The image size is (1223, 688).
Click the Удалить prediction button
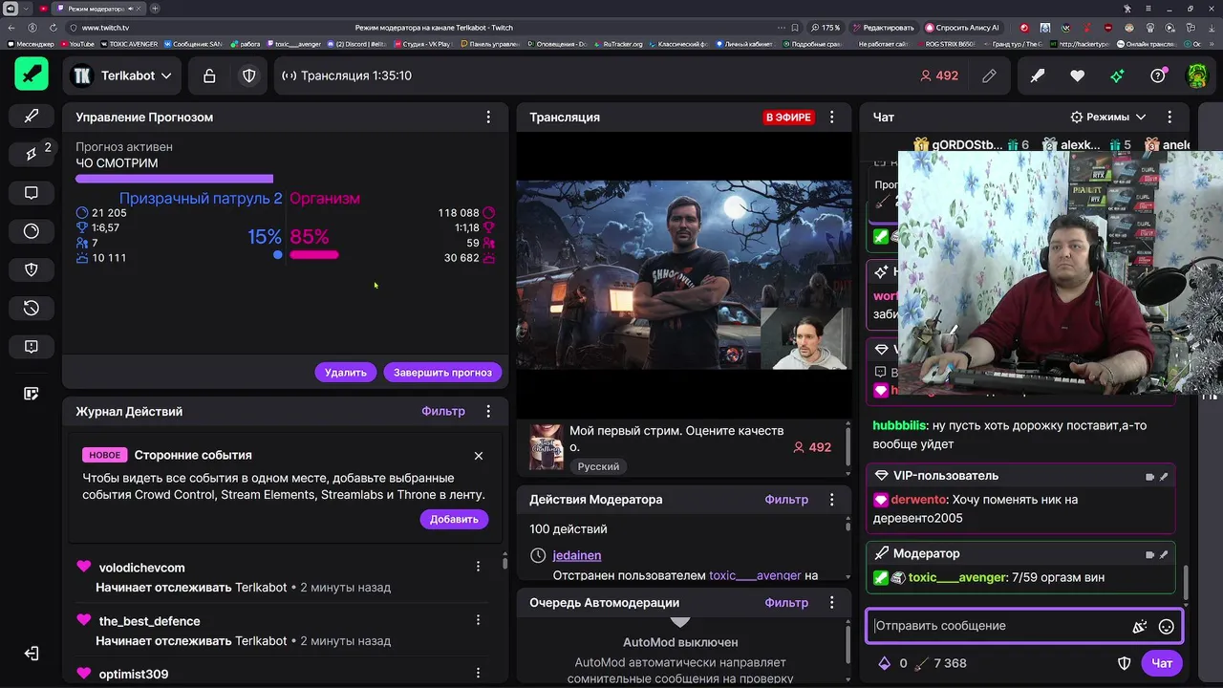(345, 373)
